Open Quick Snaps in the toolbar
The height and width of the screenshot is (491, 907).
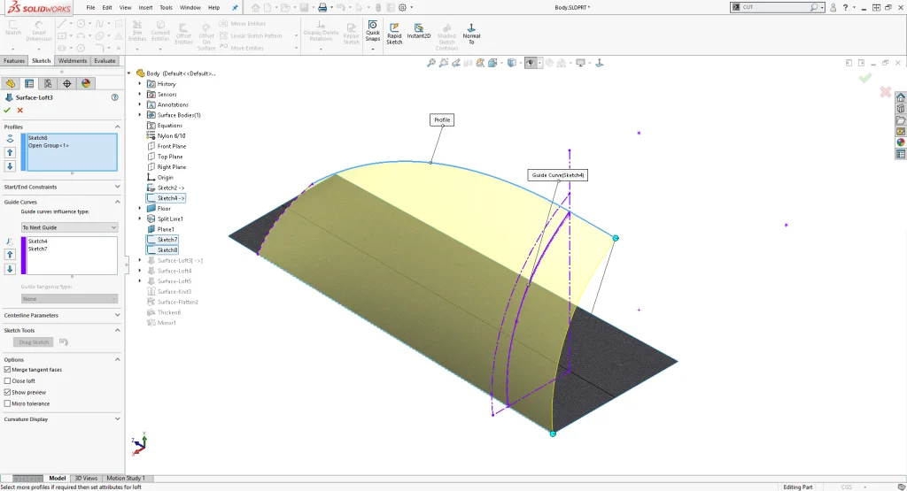coord(373,32)
